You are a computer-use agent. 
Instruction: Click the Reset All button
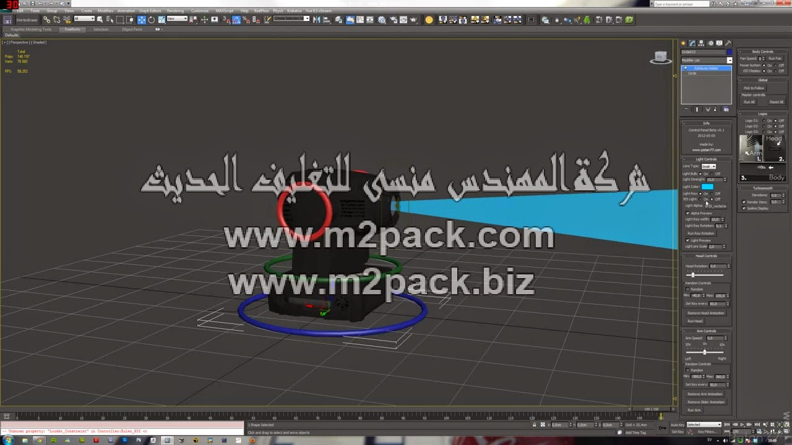point(776,102)
